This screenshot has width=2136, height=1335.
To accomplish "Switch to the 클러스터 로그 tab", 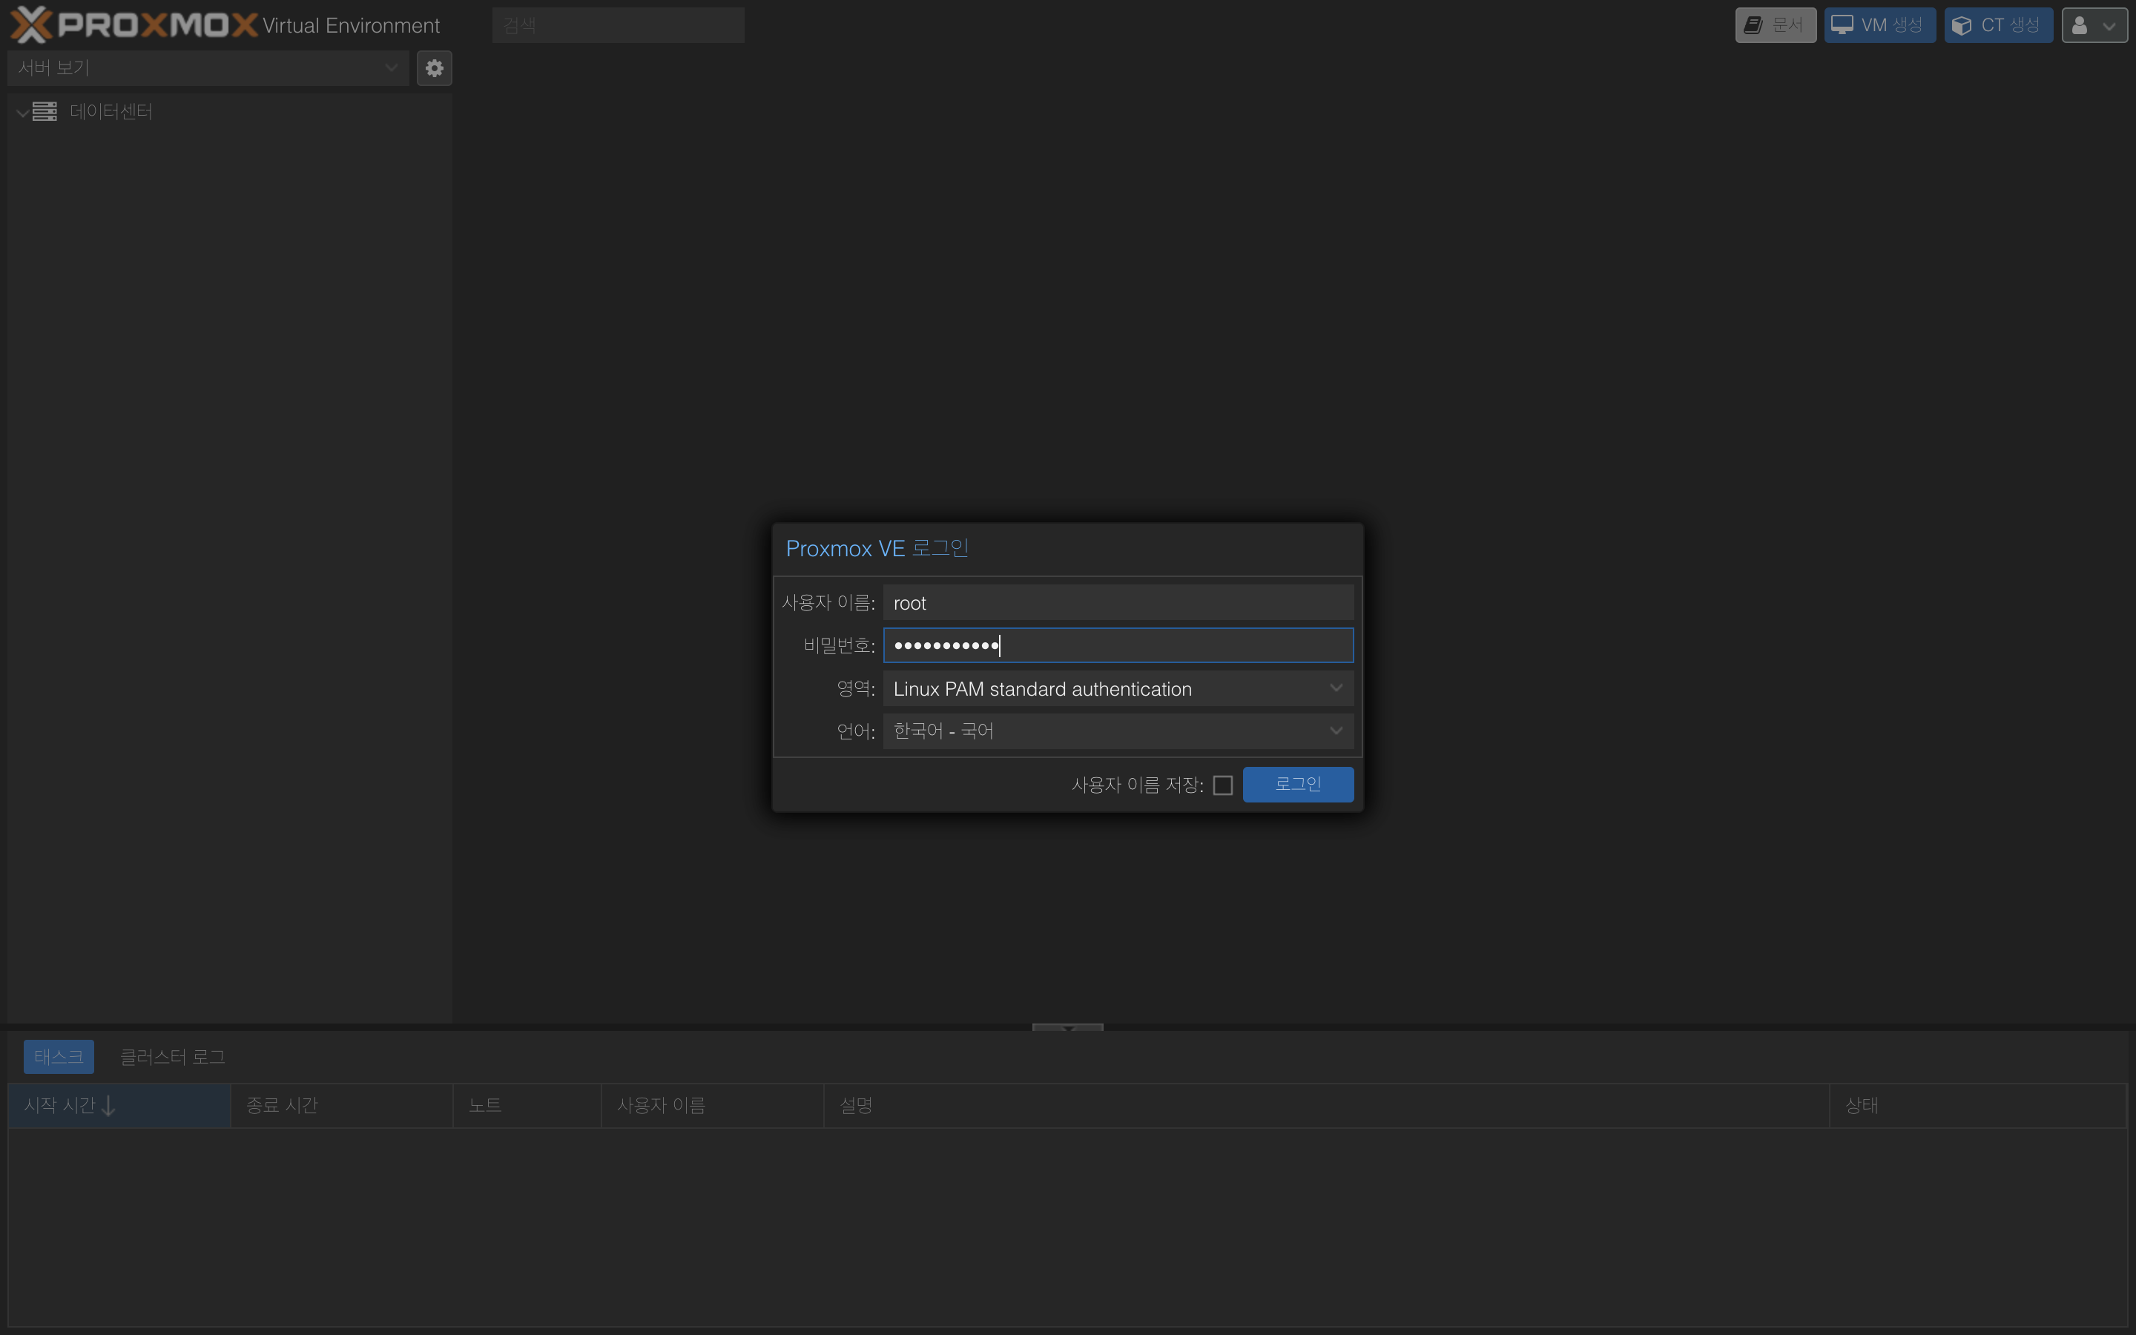I will tap(172, 1057).
